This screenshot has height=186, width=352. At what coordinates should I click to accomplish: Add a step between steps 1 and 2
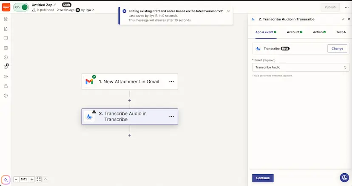pyautogui.click(x=130, y=101)
